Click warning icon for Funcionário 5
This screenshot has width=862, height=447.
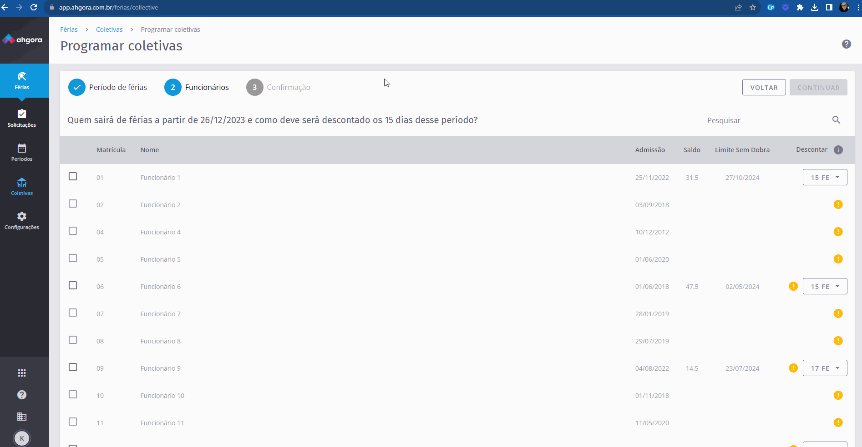tap(838, 259)
